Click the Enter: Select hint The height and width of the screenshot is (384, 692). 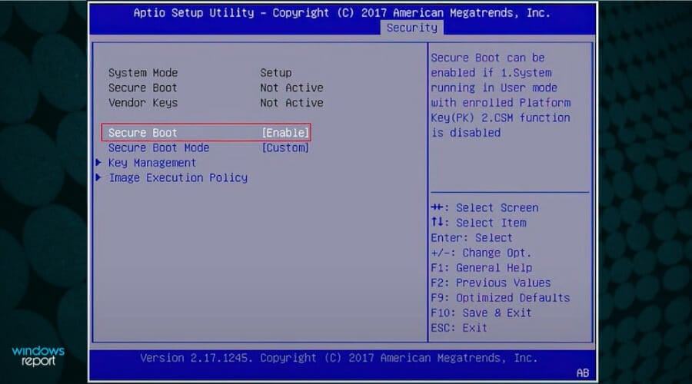[x=472, y=237]
